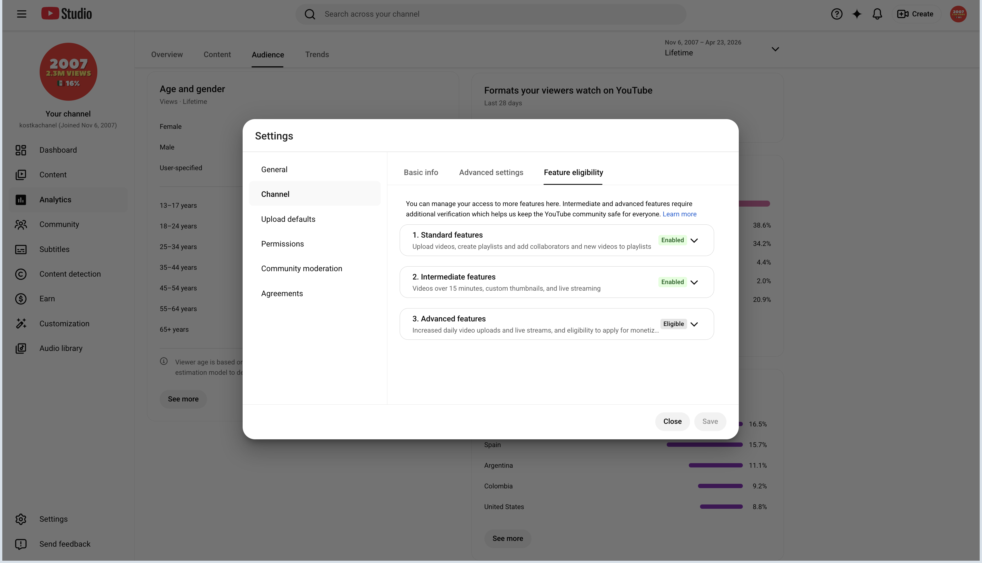The height and width of the screenshot is (563, 982).
Task: Click the viewer age info icon
Action: pos(164,361)
